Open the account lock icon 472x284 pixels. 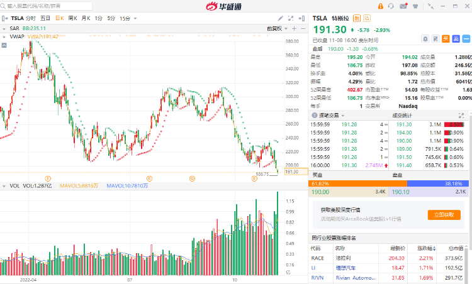[x=381, y=6]
